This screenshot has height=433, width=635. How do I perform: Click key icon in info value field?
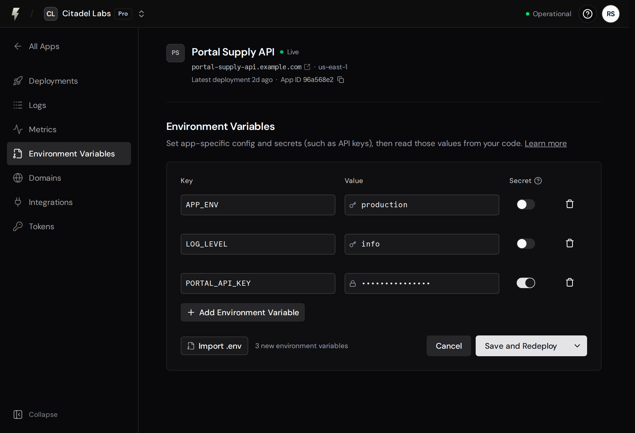click(353, 244)
